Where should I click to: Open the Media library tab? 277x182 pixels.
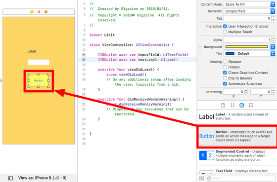coord(251,106)
